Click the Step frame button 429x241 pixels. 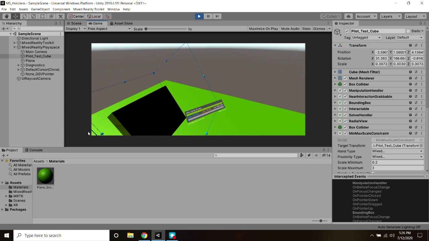pos(217,16)
